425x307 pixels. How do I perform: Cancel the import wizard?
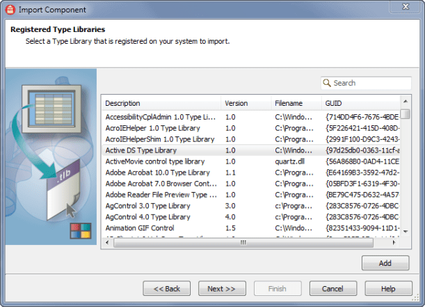(x=332, y=289)
